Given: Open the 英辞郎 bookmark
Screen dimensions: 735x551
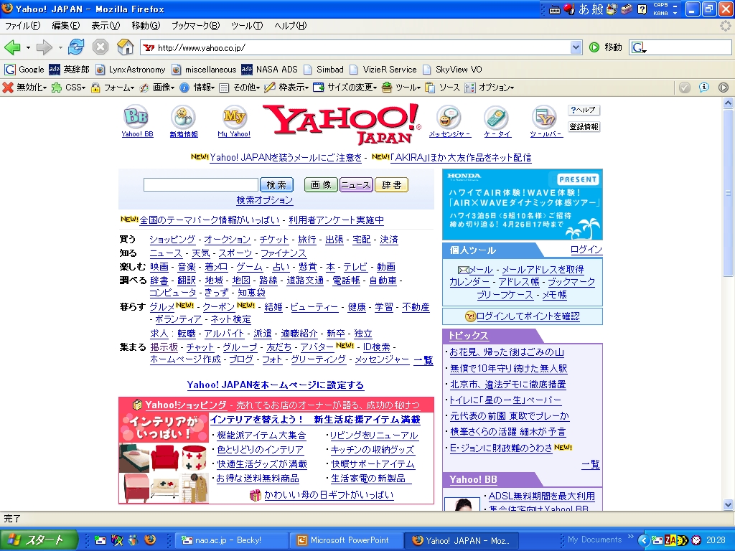Looking at the screenshot, I should pyautogui.click(x=69, y=70).
